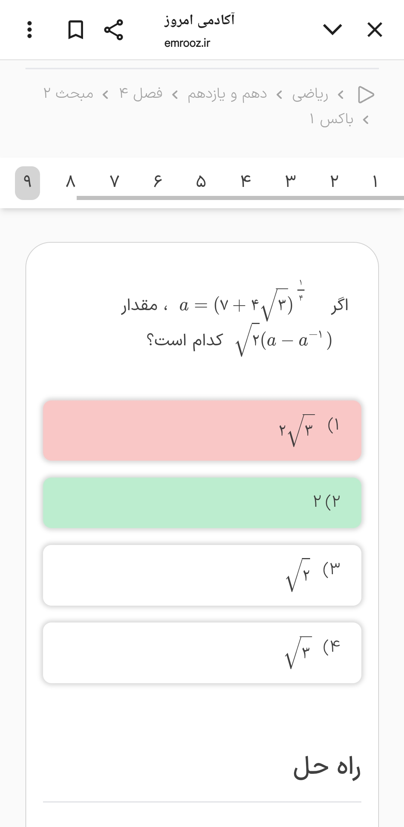Select green answer option ۲
Image resolution: width=404 pixels, height=827 pixels.
[202, 502]
